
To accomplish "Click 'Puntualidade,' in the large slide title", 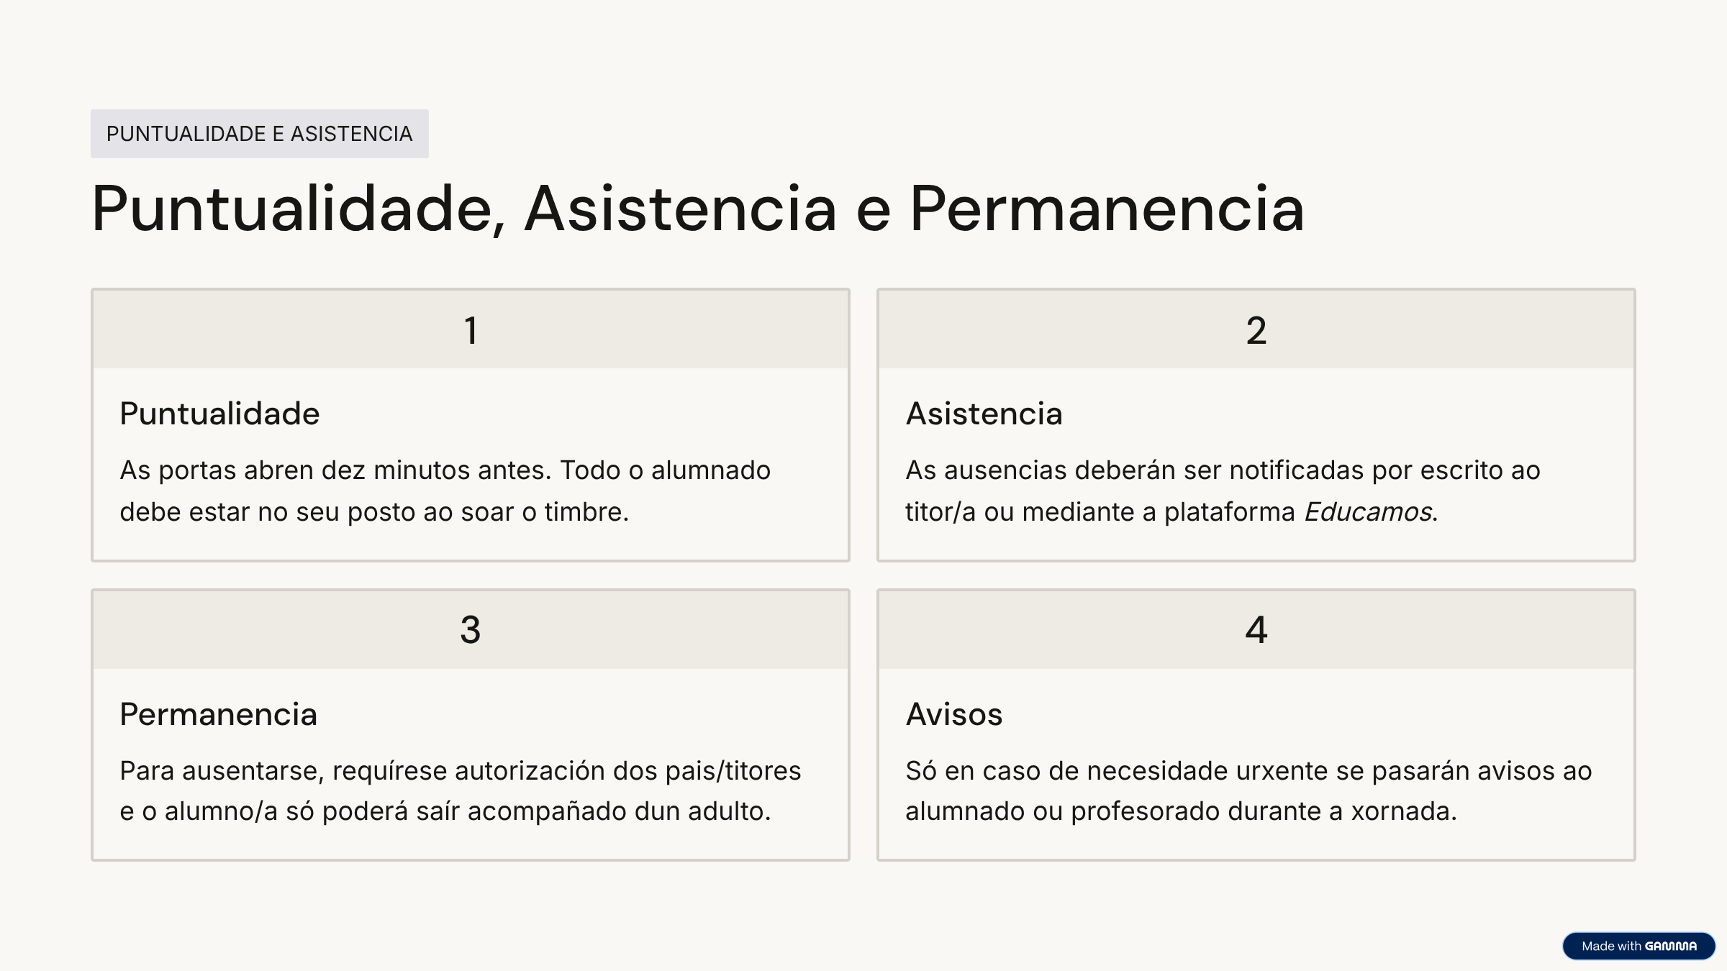I will [299, 209].
